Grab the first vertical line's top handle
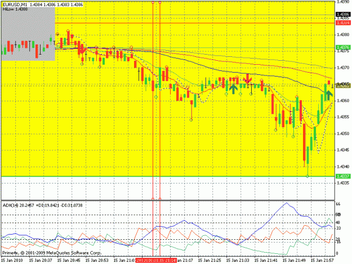Image resolution: width=352 pixels, height=264 pixels. point(153,2)
